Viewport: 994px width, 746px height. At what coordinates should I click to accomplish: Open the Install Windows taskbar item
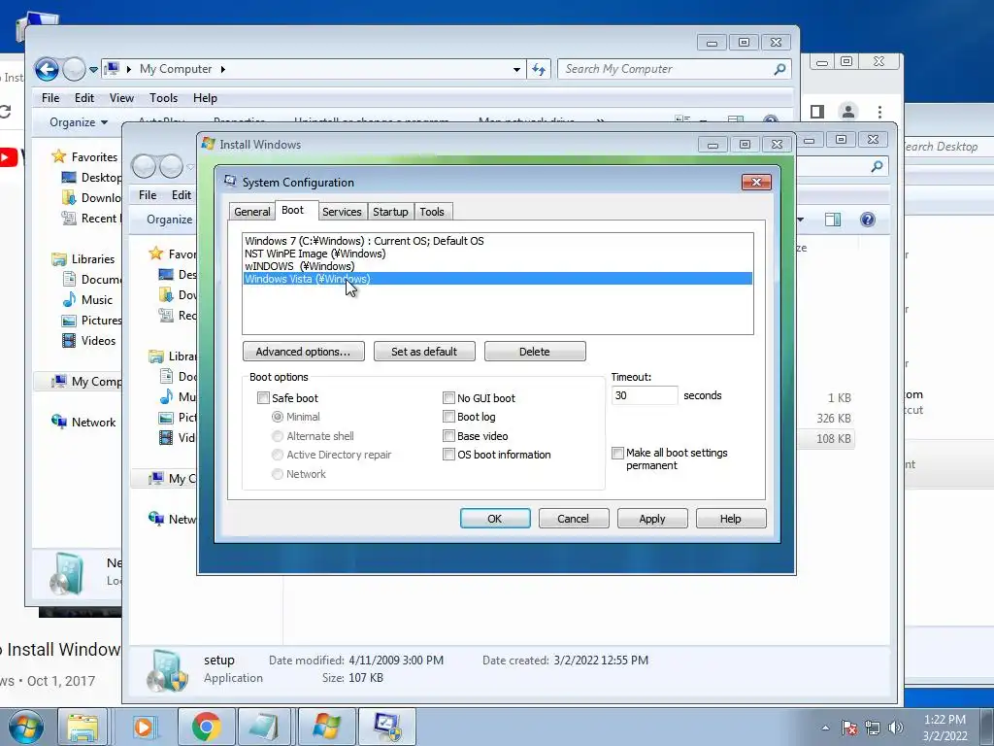pyautogui.click(x=326, y=727)
